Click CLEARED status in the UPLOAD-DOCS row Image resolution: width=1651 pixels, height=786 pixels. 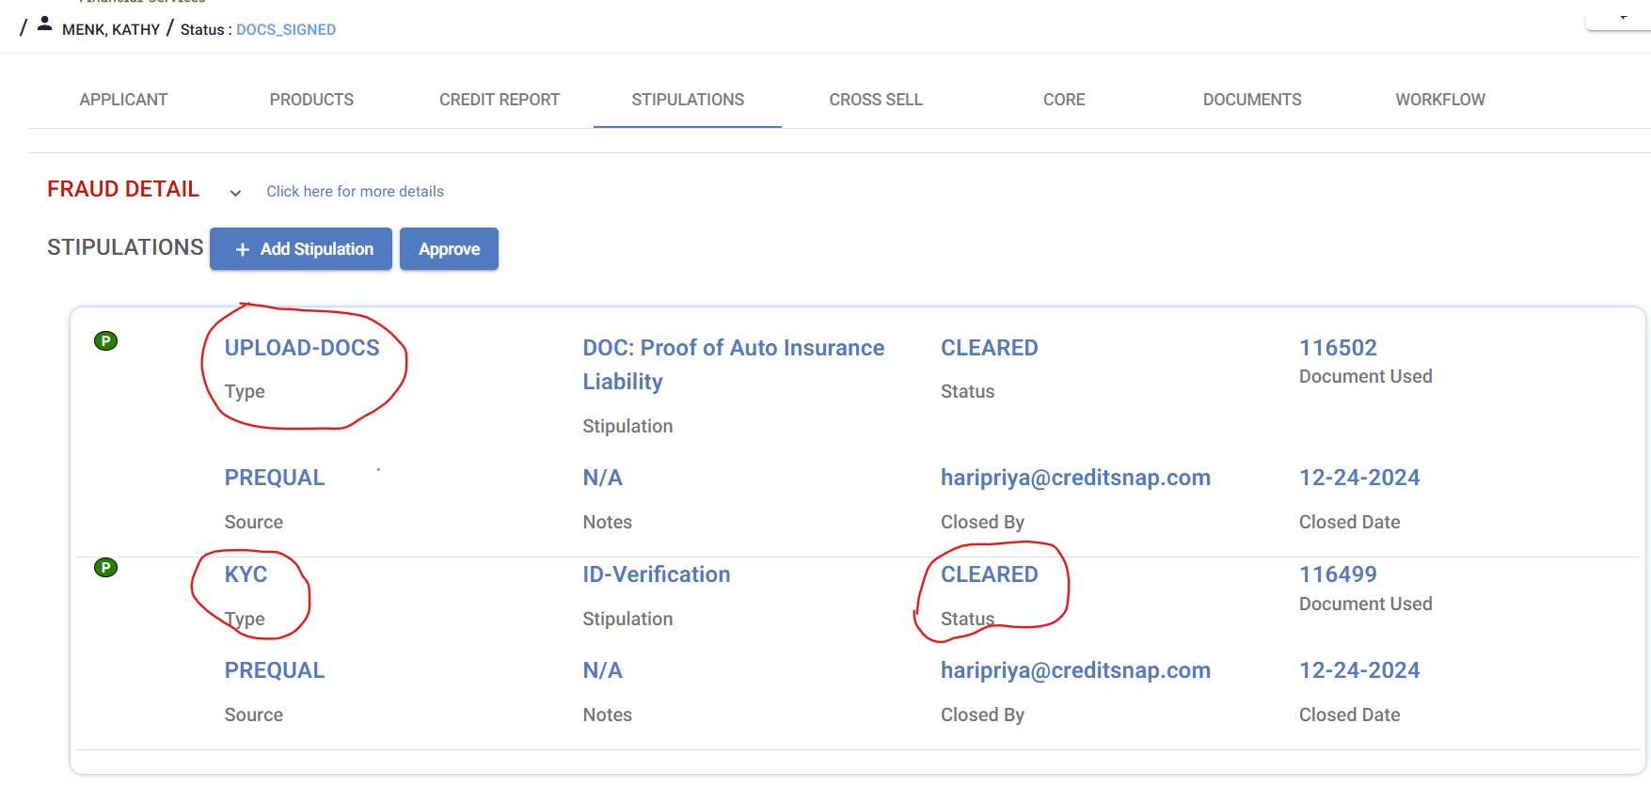(990, 348)
